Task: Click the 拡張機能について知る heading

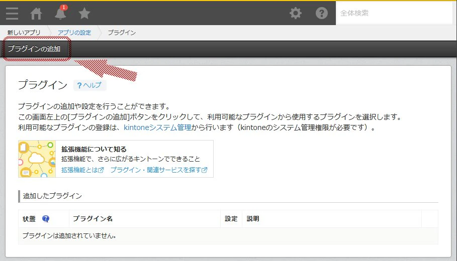Action: pyautogui.click(x=94, y=149)
